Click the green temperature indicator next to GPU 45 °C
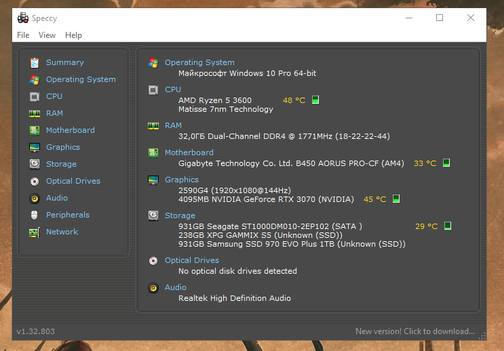 pyautogui.click(x=396, y=199)
